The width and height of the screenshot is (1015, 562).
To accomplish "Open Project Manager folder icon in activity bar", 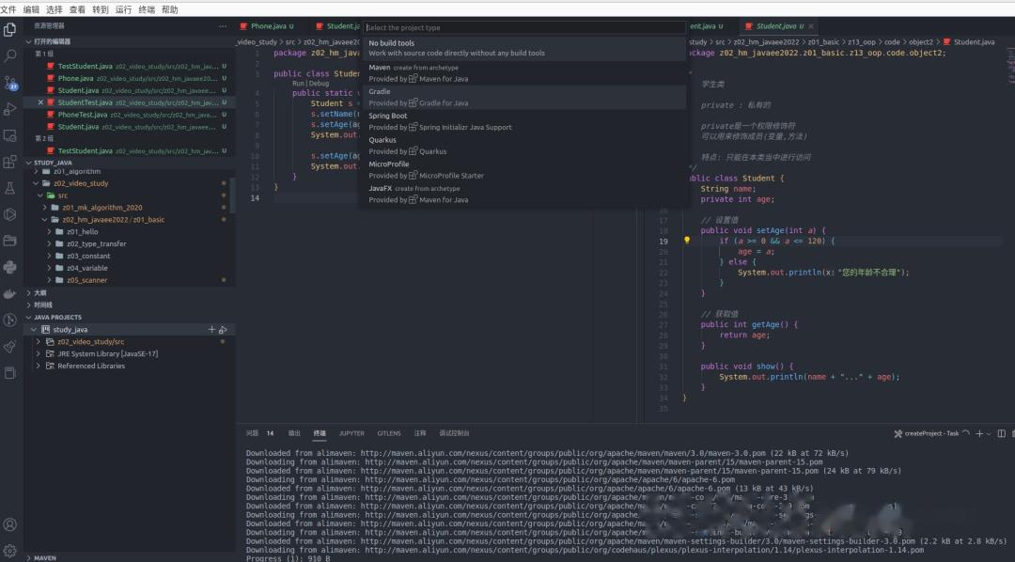I will (9, 241).
